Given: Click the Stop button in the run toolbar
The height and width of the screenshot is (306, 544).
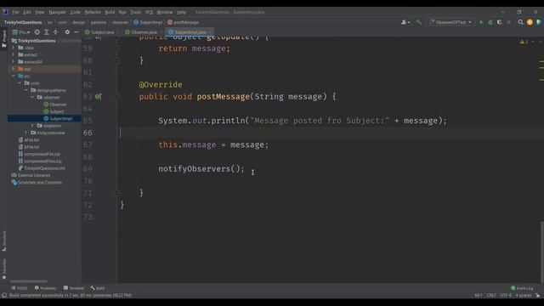Looking at the screenshot, I should pyautogui.click(x=508, y=22).
